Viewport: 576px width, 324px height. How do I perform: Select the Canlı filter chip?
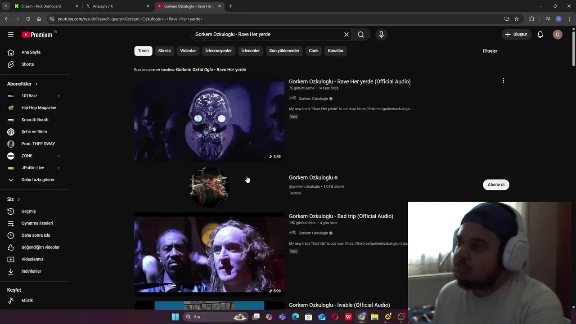pos(314,51)
